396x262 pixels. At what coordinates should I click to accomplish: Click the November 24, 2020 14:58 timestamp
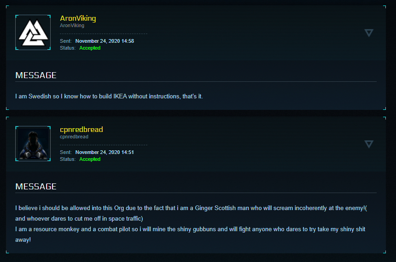105,41
